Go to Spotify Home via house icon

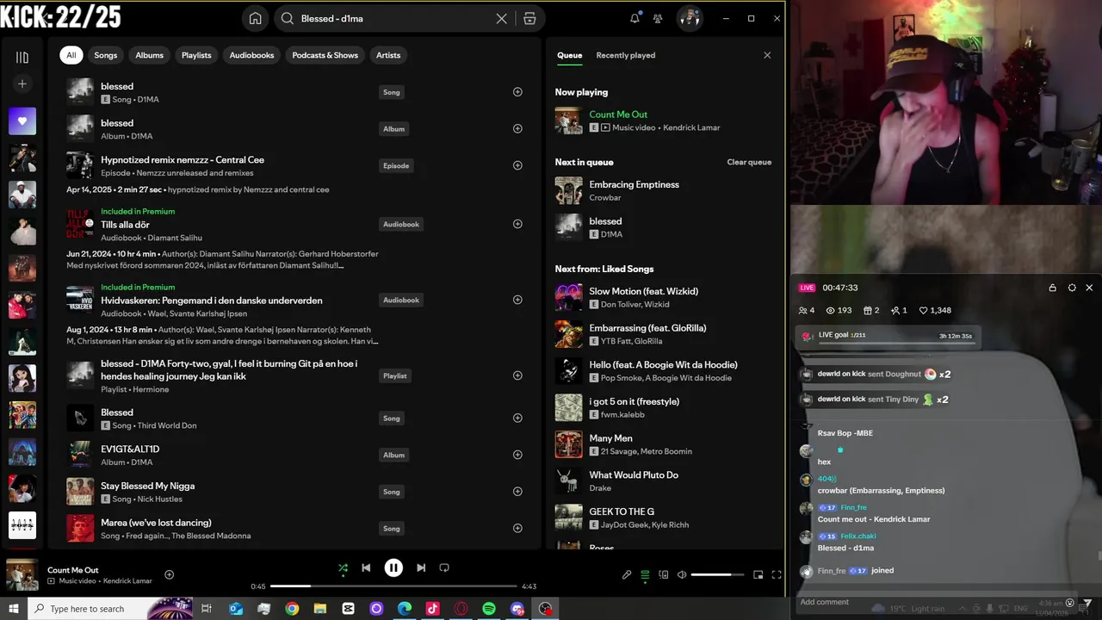[255, 18]
